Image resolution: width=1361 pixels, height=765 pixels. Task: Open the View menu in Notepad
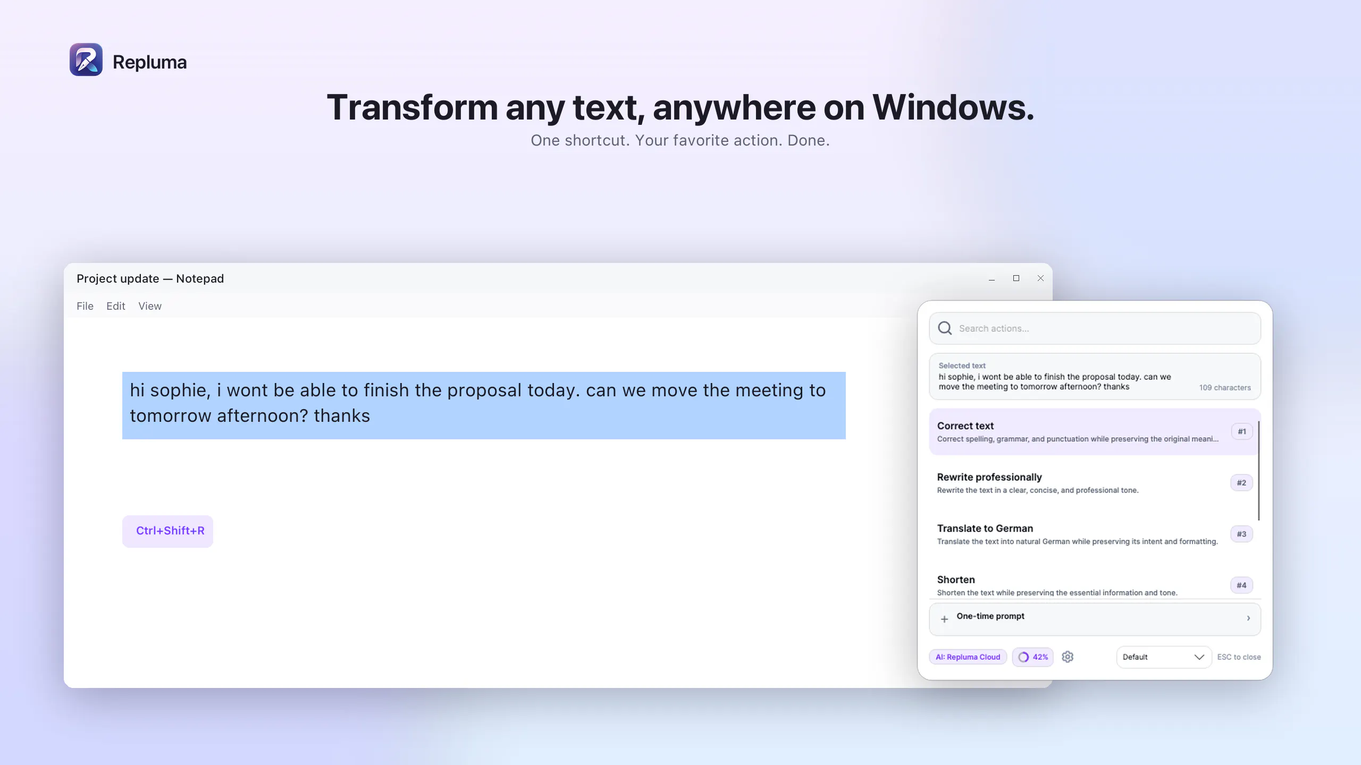tap(150, 307)
